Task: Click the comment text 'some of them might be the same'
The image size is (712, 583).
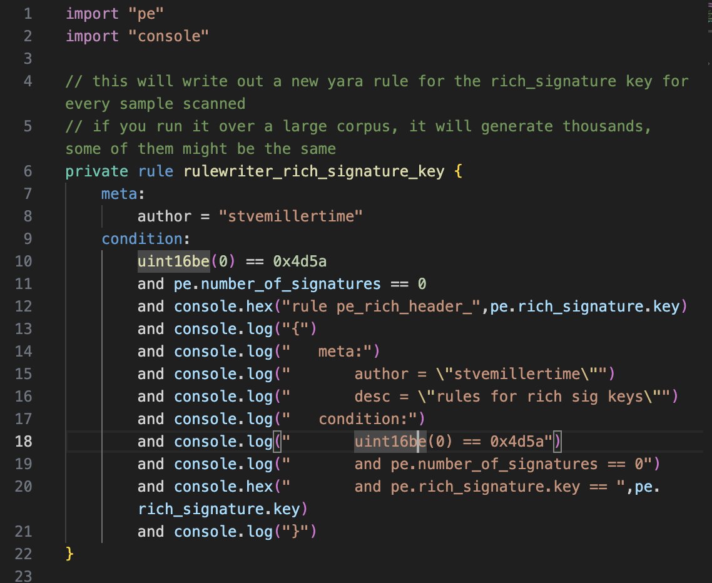Action: click(x=201, y=149)
